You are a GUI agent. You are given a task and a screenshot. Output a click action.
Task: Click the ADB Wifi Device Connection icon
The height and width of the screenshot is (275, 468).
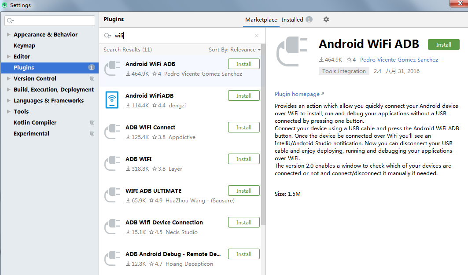(112, 227)
